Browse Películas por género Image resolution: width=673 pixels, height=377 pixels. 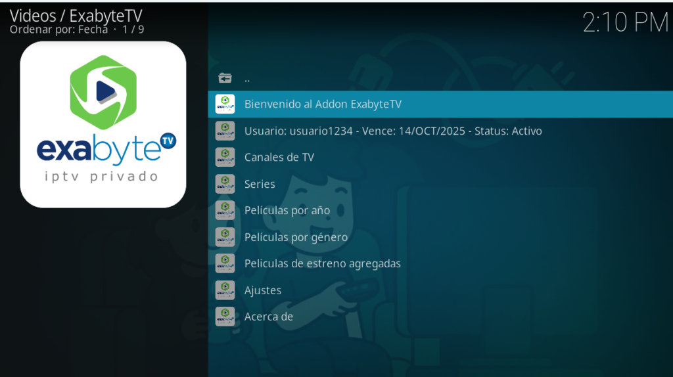click(x=296, y=237)
